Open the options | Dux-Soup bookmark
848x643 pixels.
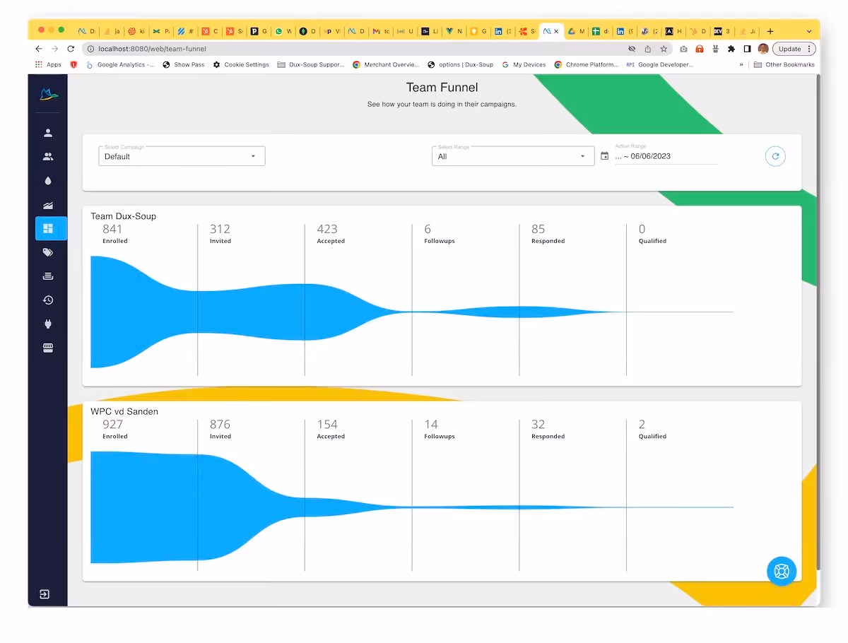coord(461,64)
